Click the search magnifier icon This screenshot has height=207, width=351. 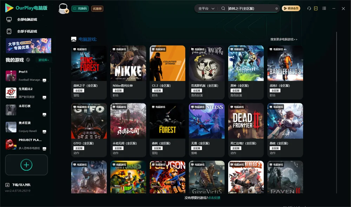click(x=223, y=8)
